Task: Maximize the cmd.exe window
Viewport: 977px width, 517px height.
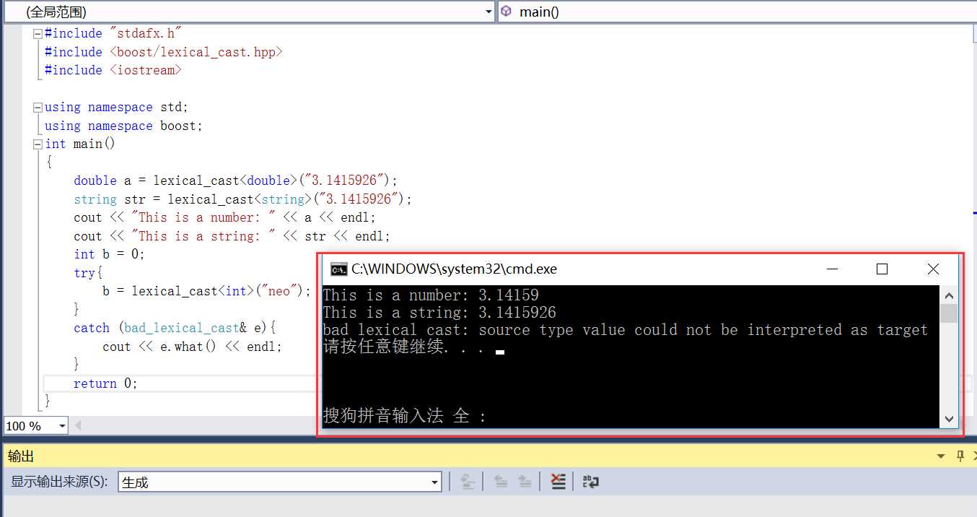Action: point(882,269)
